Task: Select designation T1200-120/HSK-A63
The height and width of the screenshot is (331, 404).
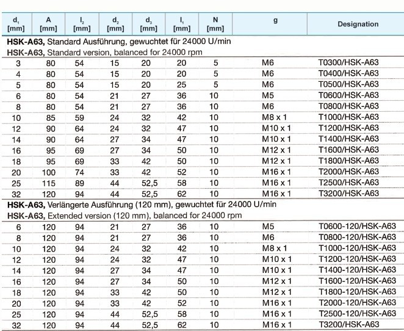Action: [x=357, y=259]
